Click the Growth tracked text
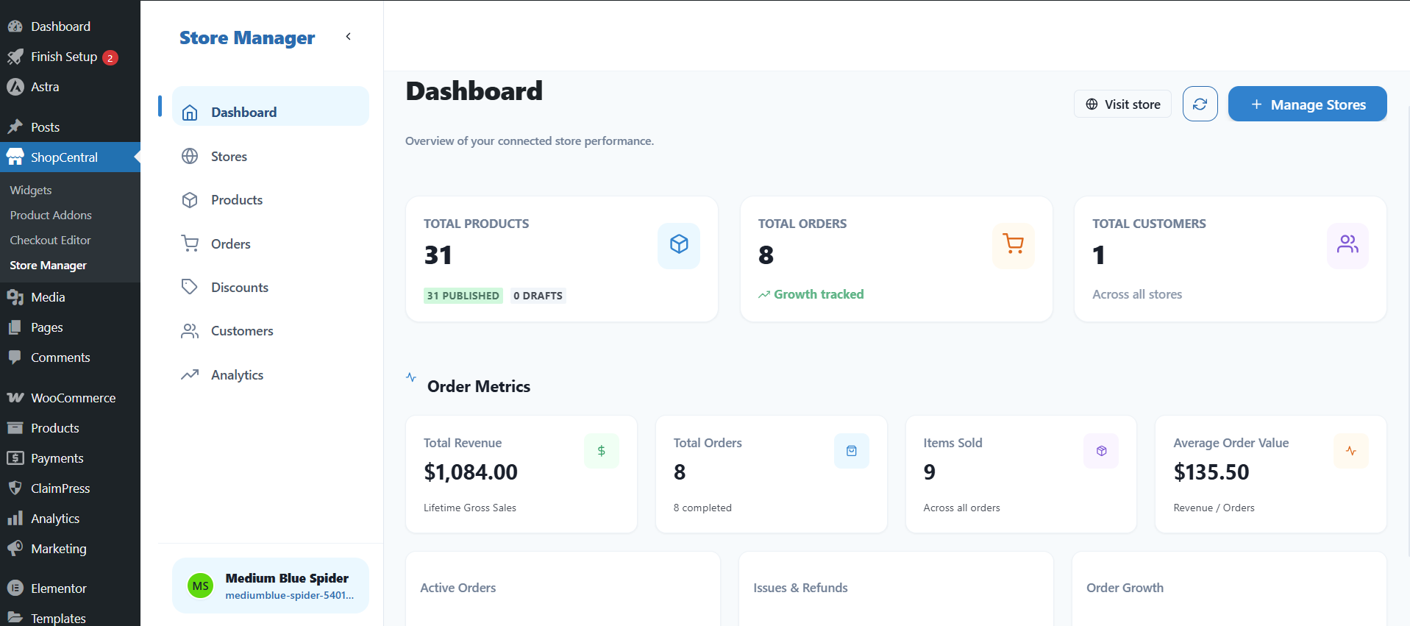1410x626 pixels. click(x=819, y=294)
